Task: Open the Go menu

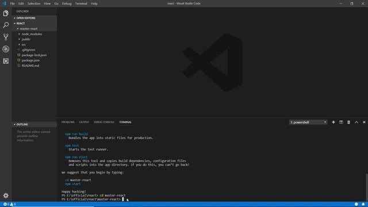Action: pos(56,3)
